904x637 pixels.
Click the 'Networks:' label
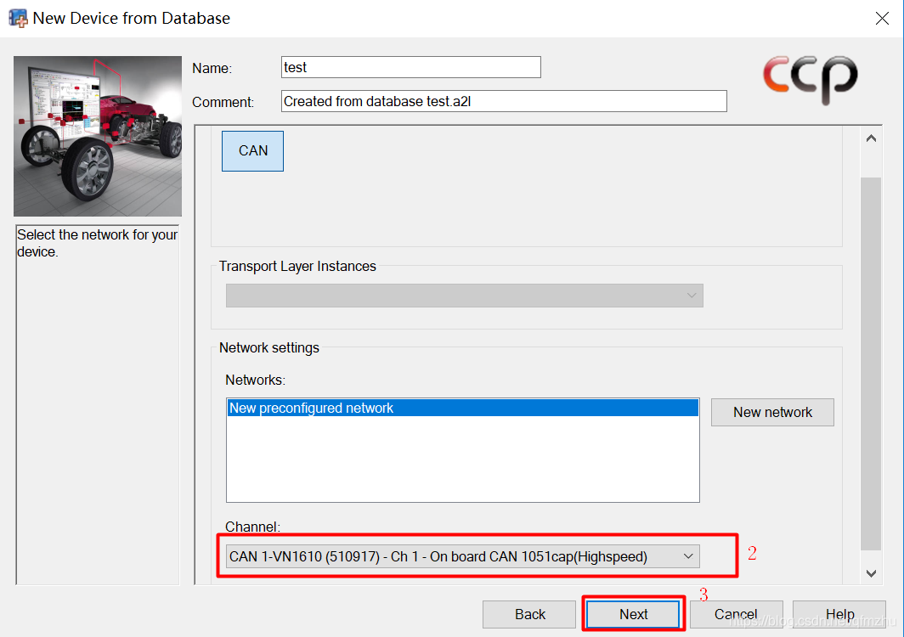(256, 380)
